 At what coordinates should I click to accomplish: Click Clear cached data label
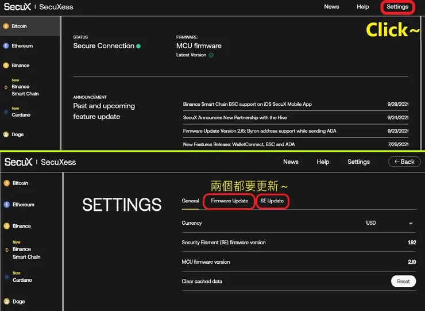point(202,282)
